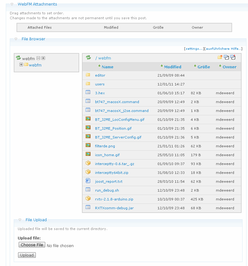Collapse all tree nodes with minus box
248x266 pixels.
pyautogui.click(x=39, y=58)
